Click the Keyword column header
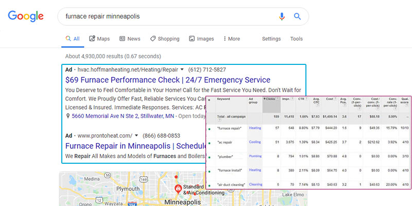 tap(224, 99)
